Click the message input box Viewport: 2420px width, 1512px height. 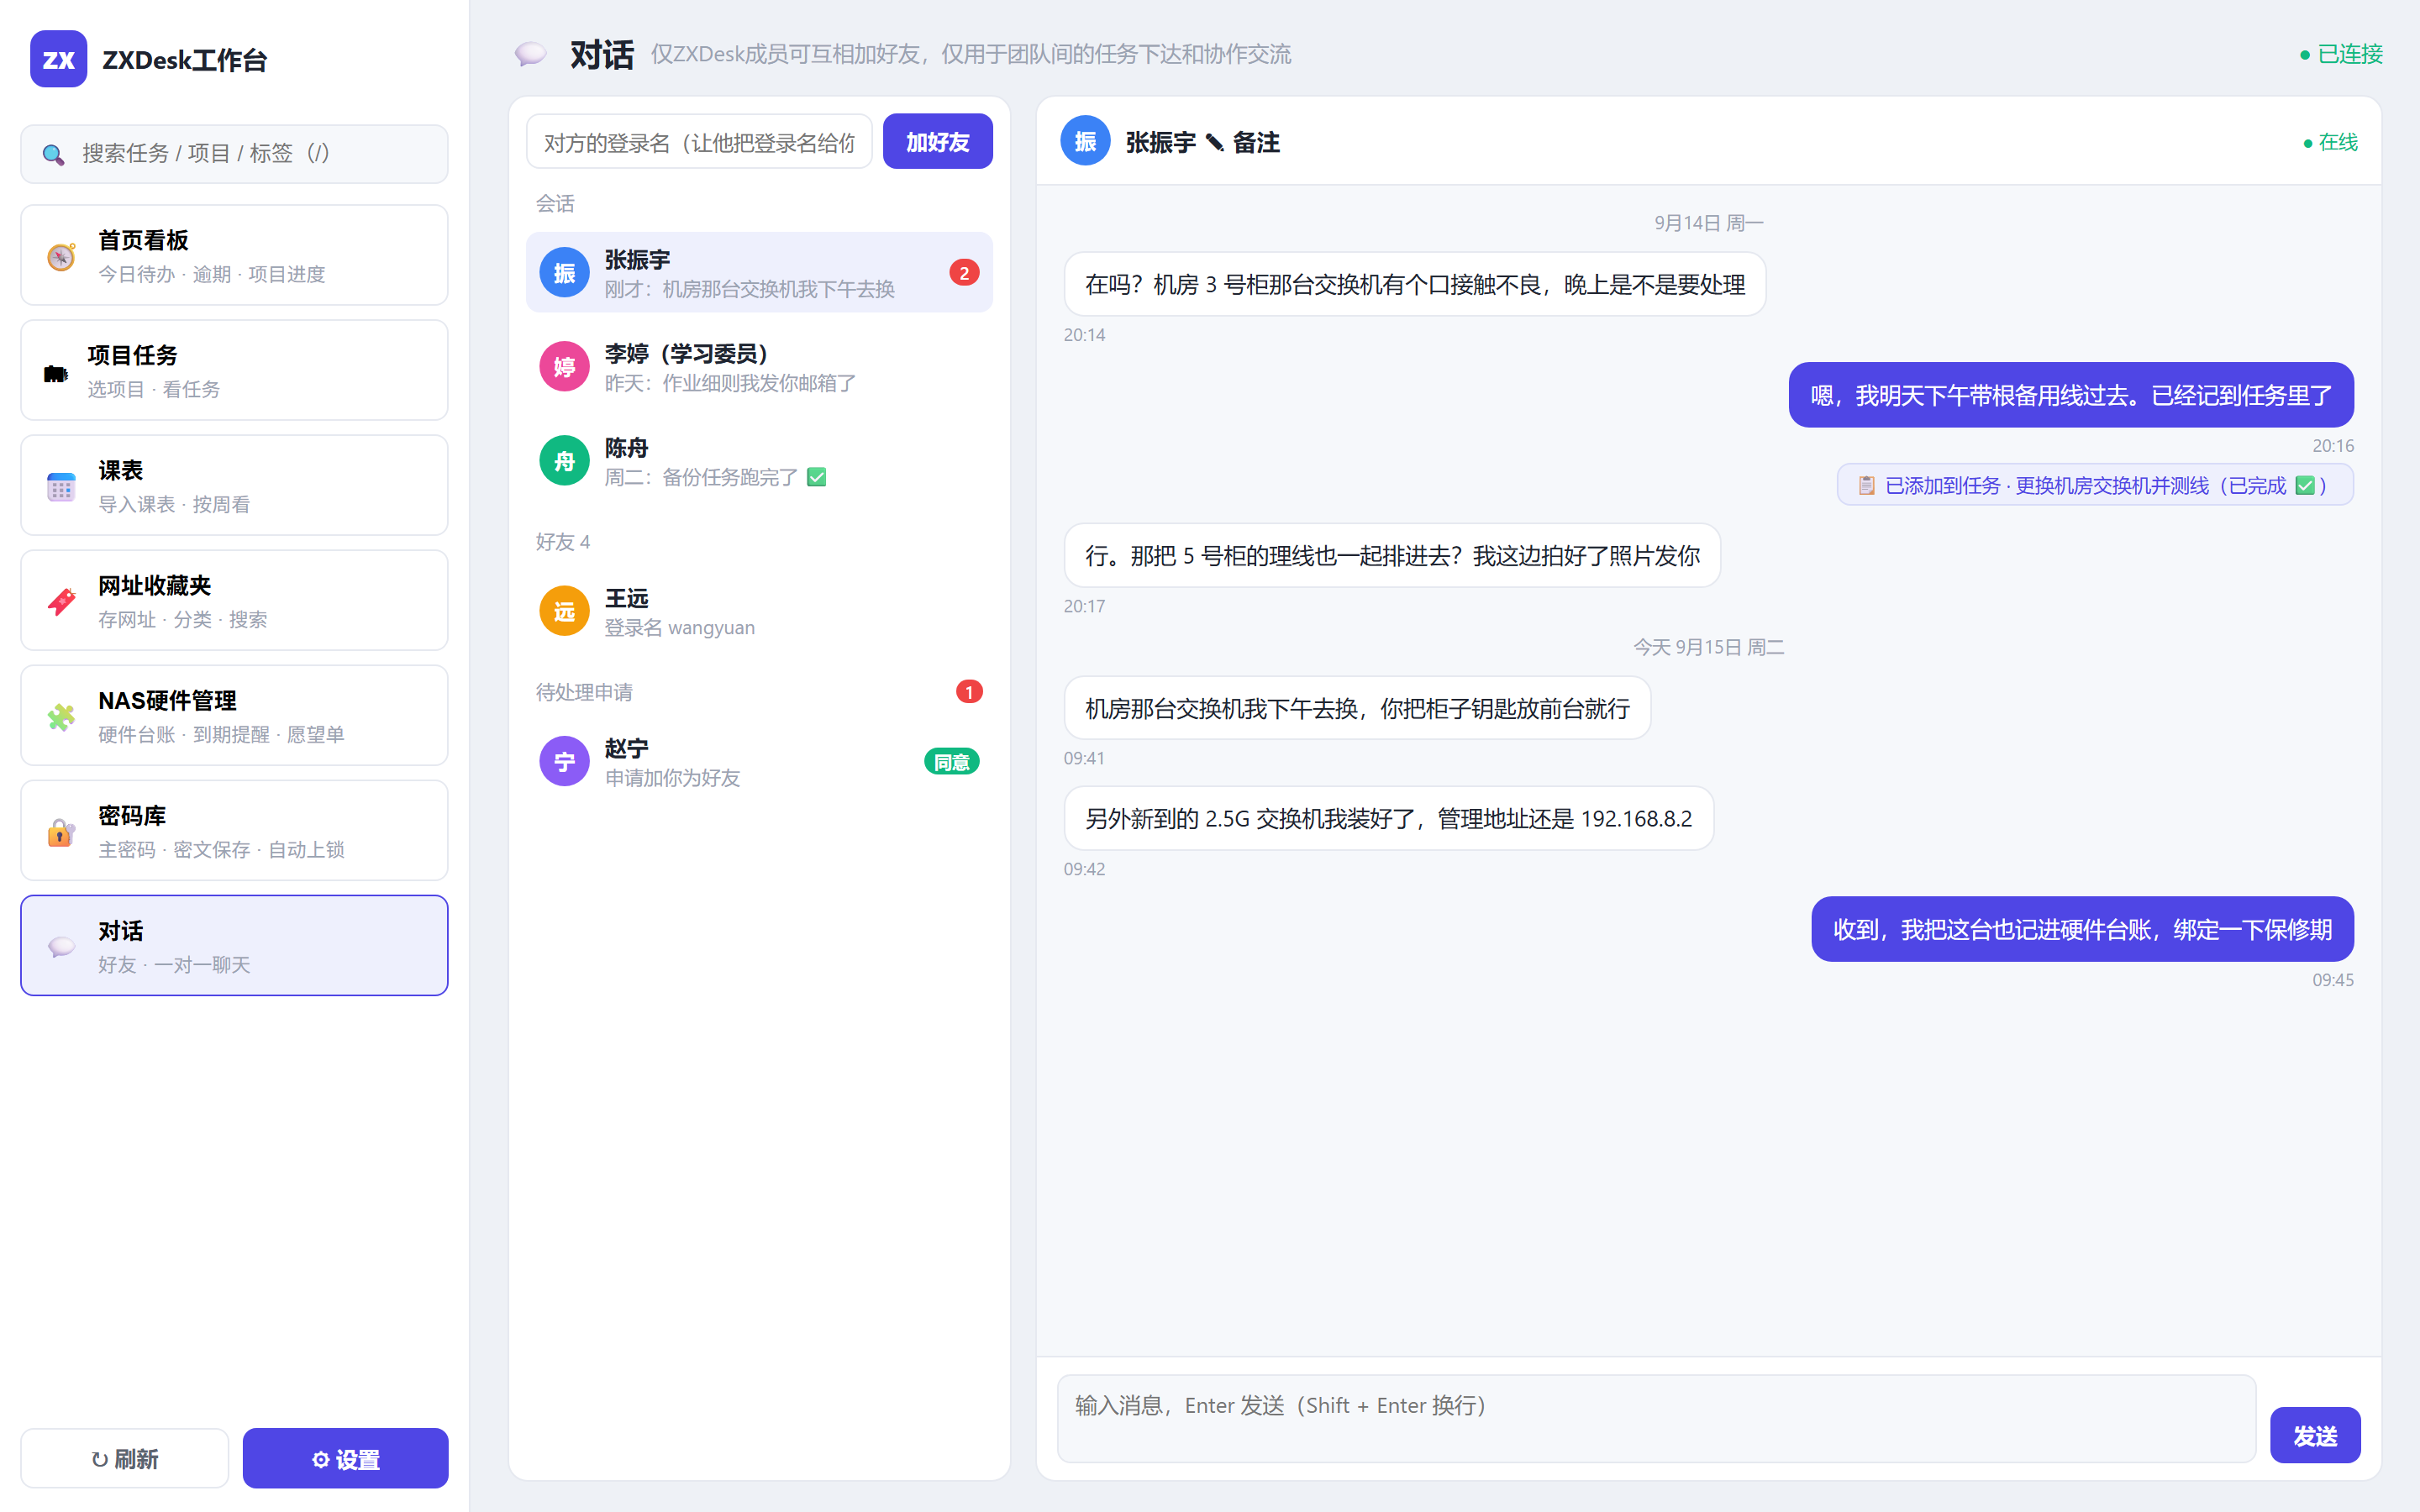[1656, 1418]
